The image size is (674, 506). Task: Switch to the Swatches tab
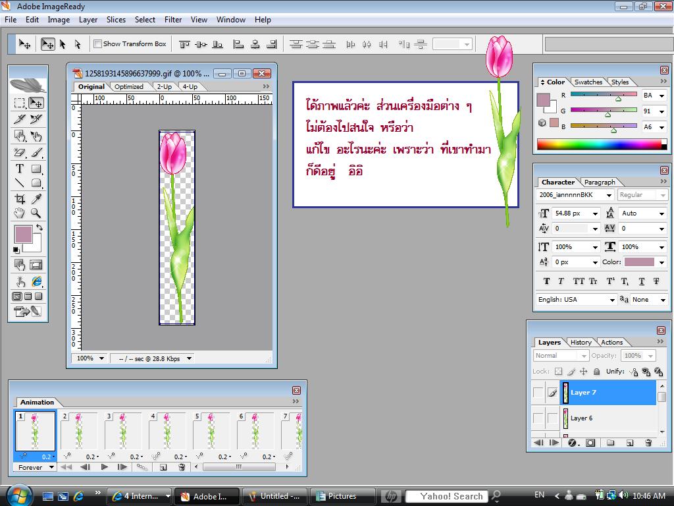tap(588, 82)
